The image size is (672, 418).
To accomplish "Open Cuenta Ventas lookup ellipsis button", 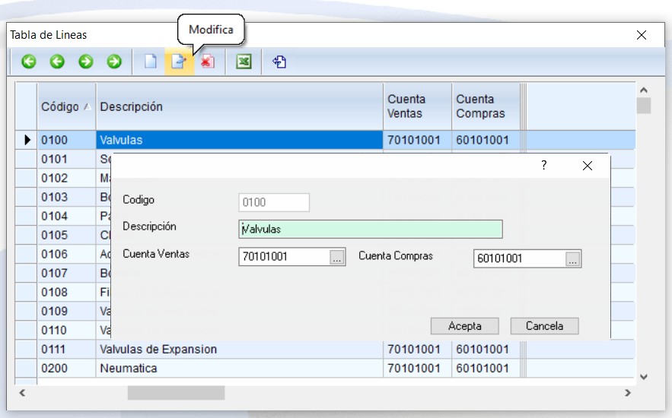I will click(x=338, y=258).
